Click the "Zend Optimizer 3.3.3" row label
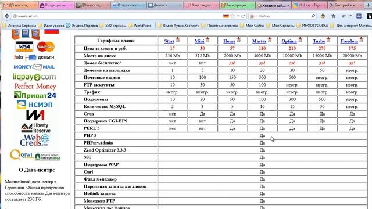Viewport: 372px width, 209px height. coord(105,150)
